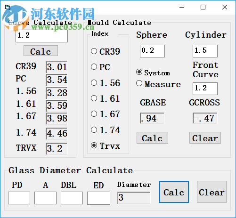
Task: Click the ED input box
Action: (x=98, y=198)
